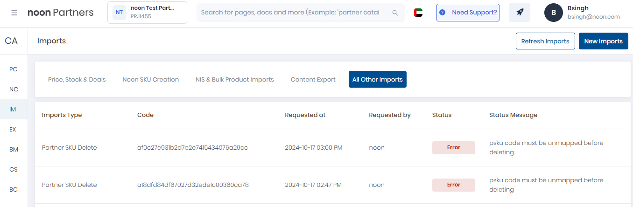Switch to Noon SKU Creation tab
Screen dimensions: 633x207
tap(151, 79)
